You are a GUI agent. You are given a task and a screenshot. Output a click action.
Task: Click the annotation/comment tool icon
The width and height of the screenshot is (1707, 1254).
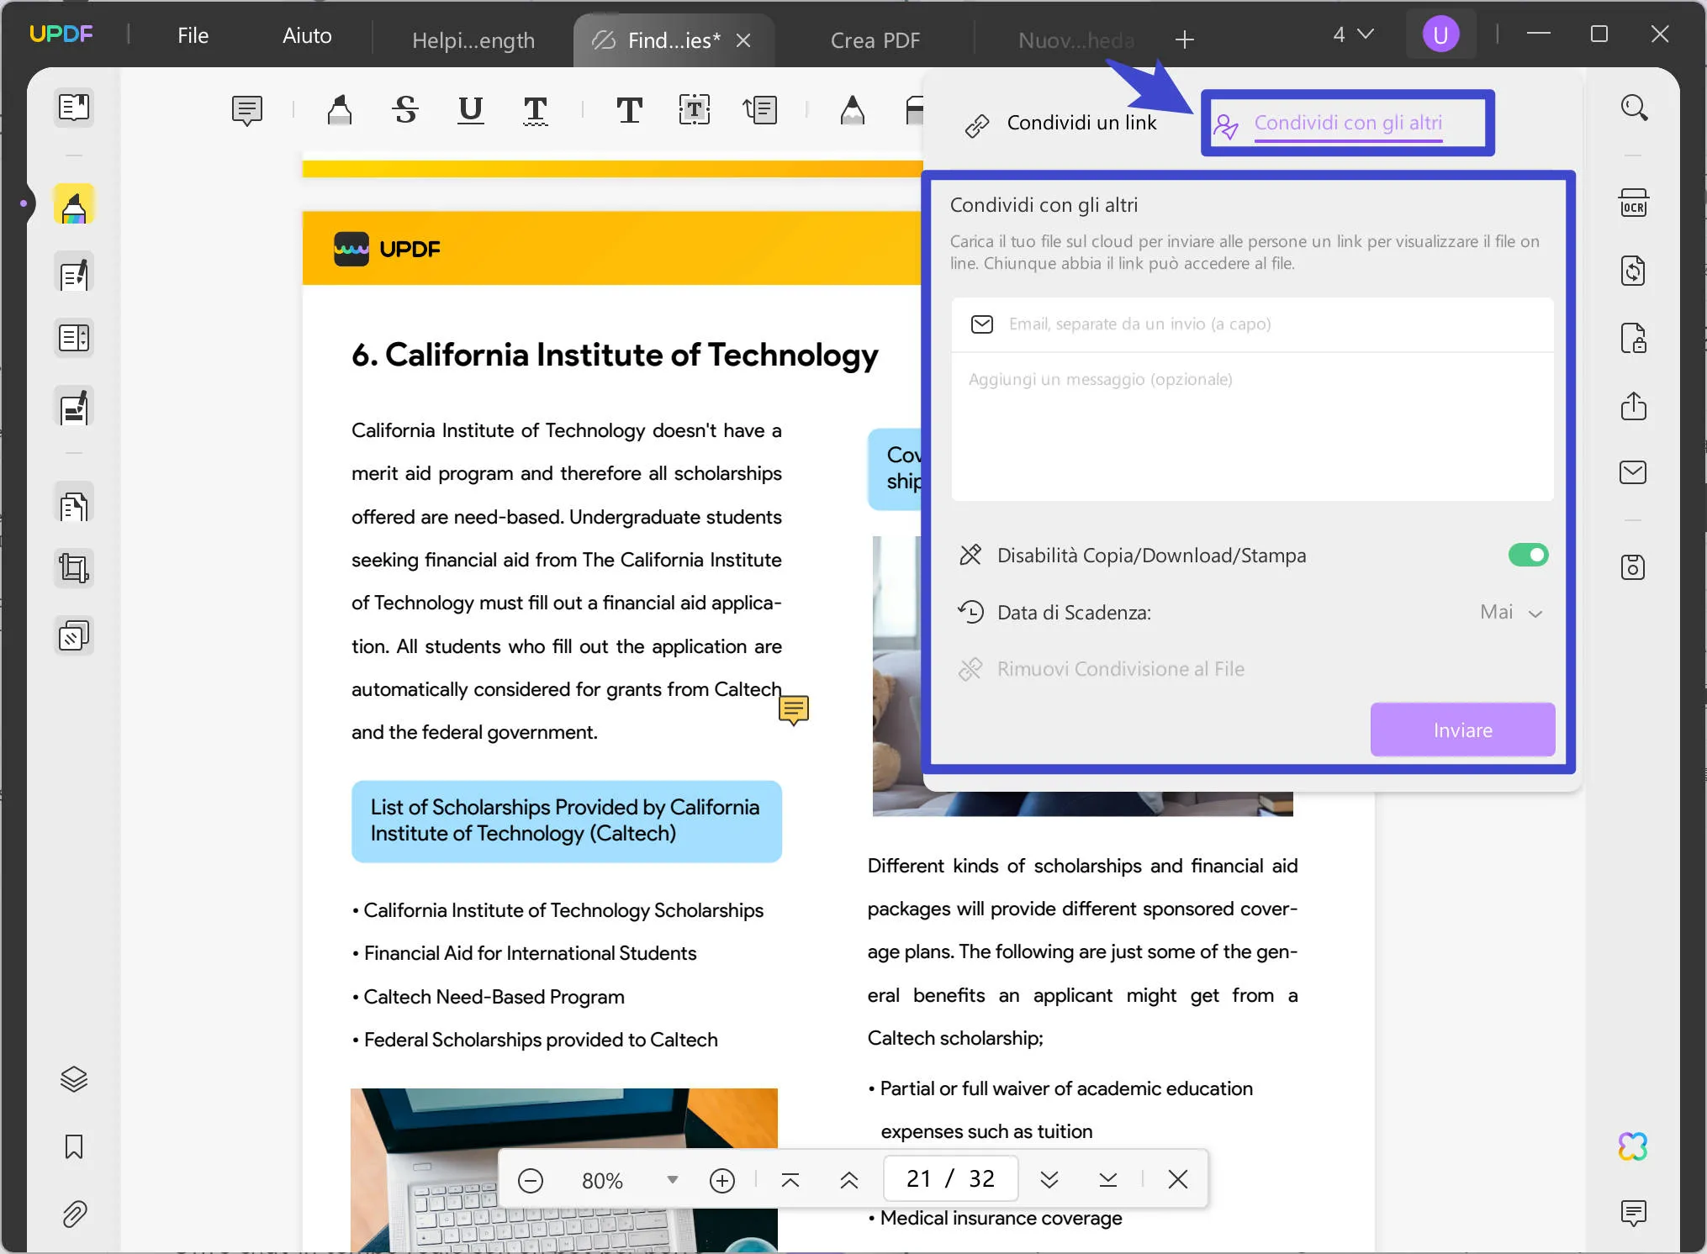coord(246,108)
